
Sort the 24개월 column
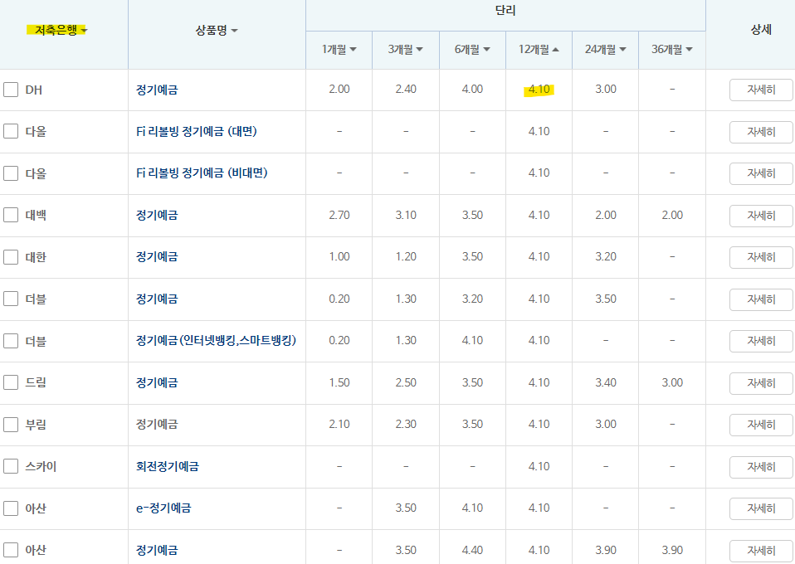[x=605, y=49]
